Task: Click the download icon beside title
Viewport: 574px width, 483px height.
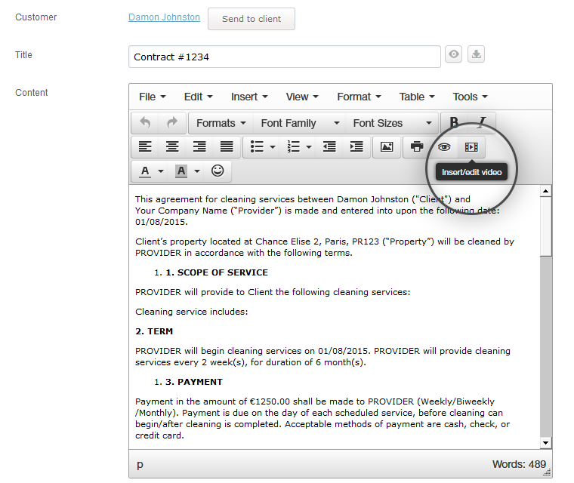Action: tap(476, 54)
